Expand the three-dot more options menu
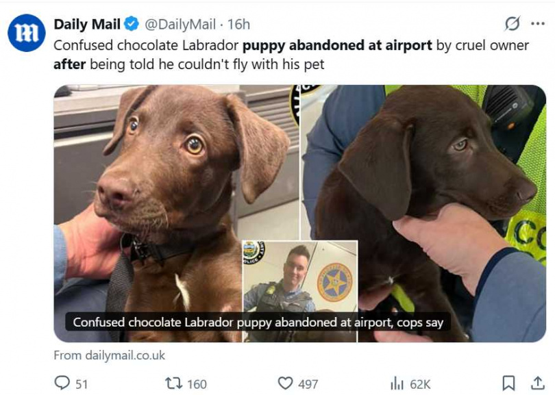 pos(538,24)
